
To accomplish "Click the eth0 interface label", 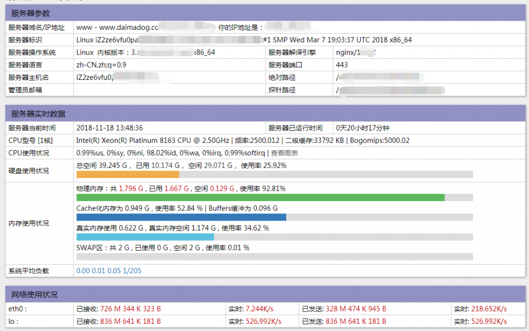I will tap(17, 309).
